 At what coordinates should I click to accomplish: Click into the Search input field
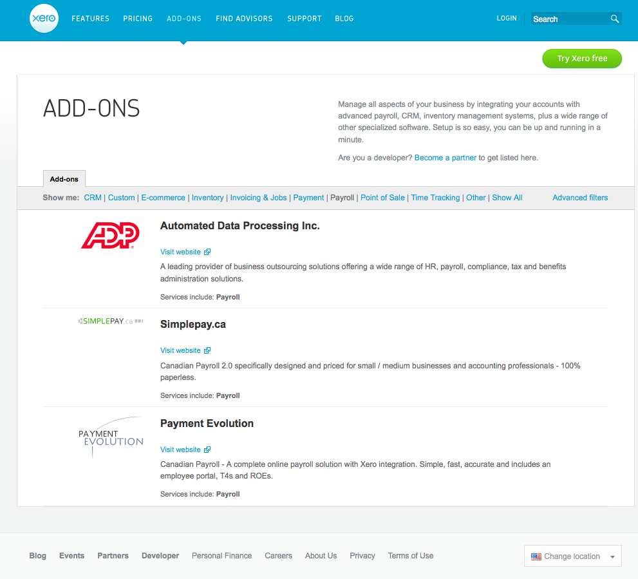tap(568, 19)
